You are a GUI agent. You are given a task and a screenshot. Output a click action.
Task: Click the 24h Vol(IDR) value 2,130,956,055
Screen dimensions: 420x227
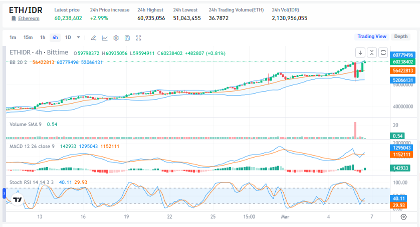click(290, 18)
